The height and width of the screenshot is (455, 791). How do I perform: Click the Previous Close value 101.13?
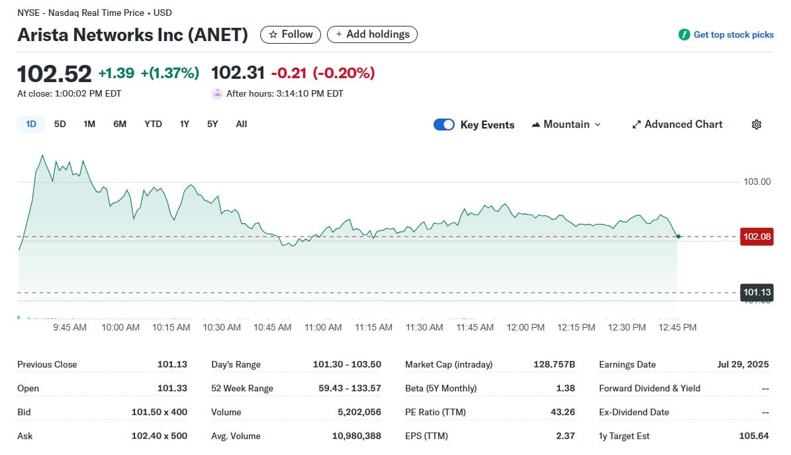point(172,365)
